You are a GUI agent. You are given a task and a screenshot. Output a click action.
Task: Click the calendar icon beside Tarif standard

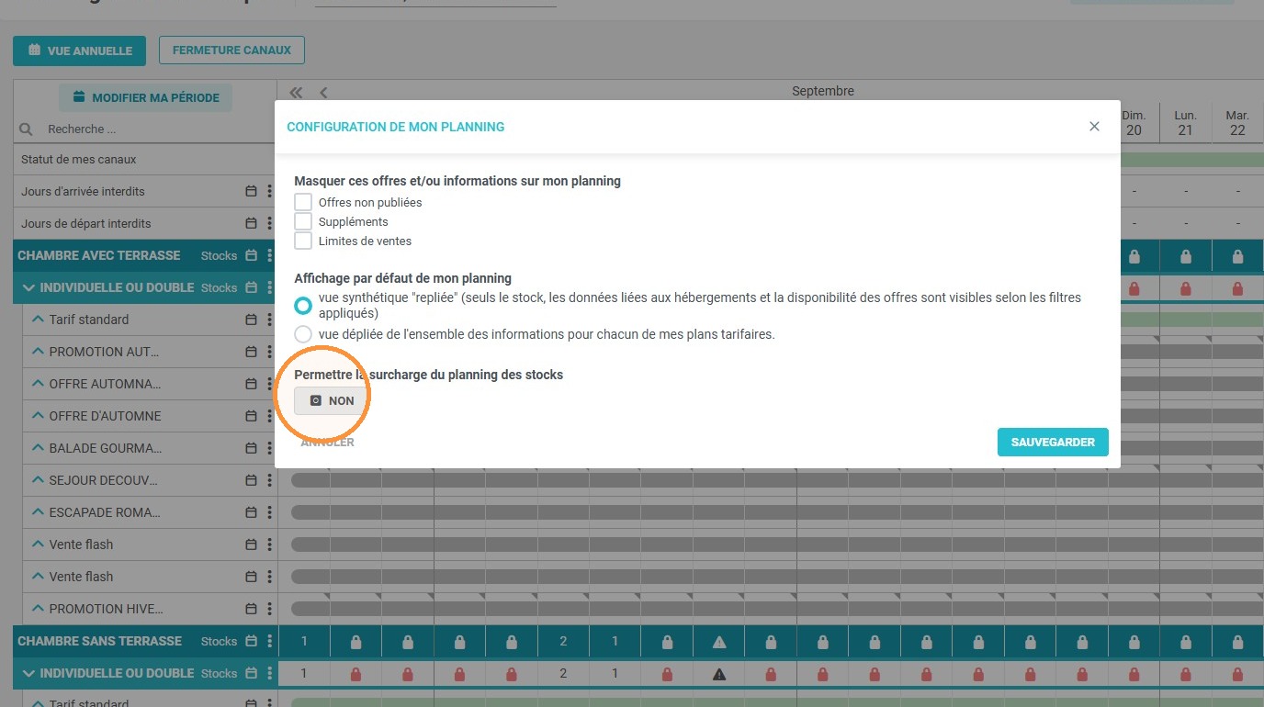251,320
